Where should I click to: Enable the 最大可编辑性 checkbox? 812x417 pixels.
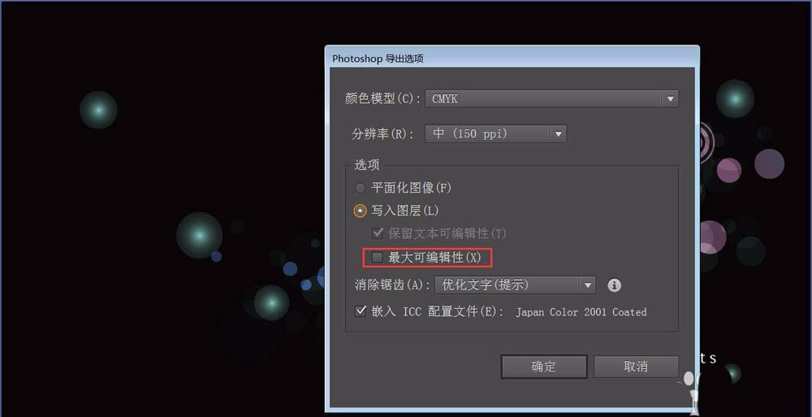[x=377, y=257]
